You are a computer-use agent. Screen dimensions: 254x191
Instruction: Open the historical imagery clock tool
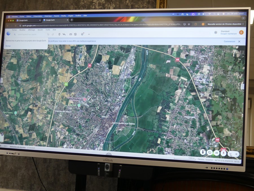pos(75,34)
